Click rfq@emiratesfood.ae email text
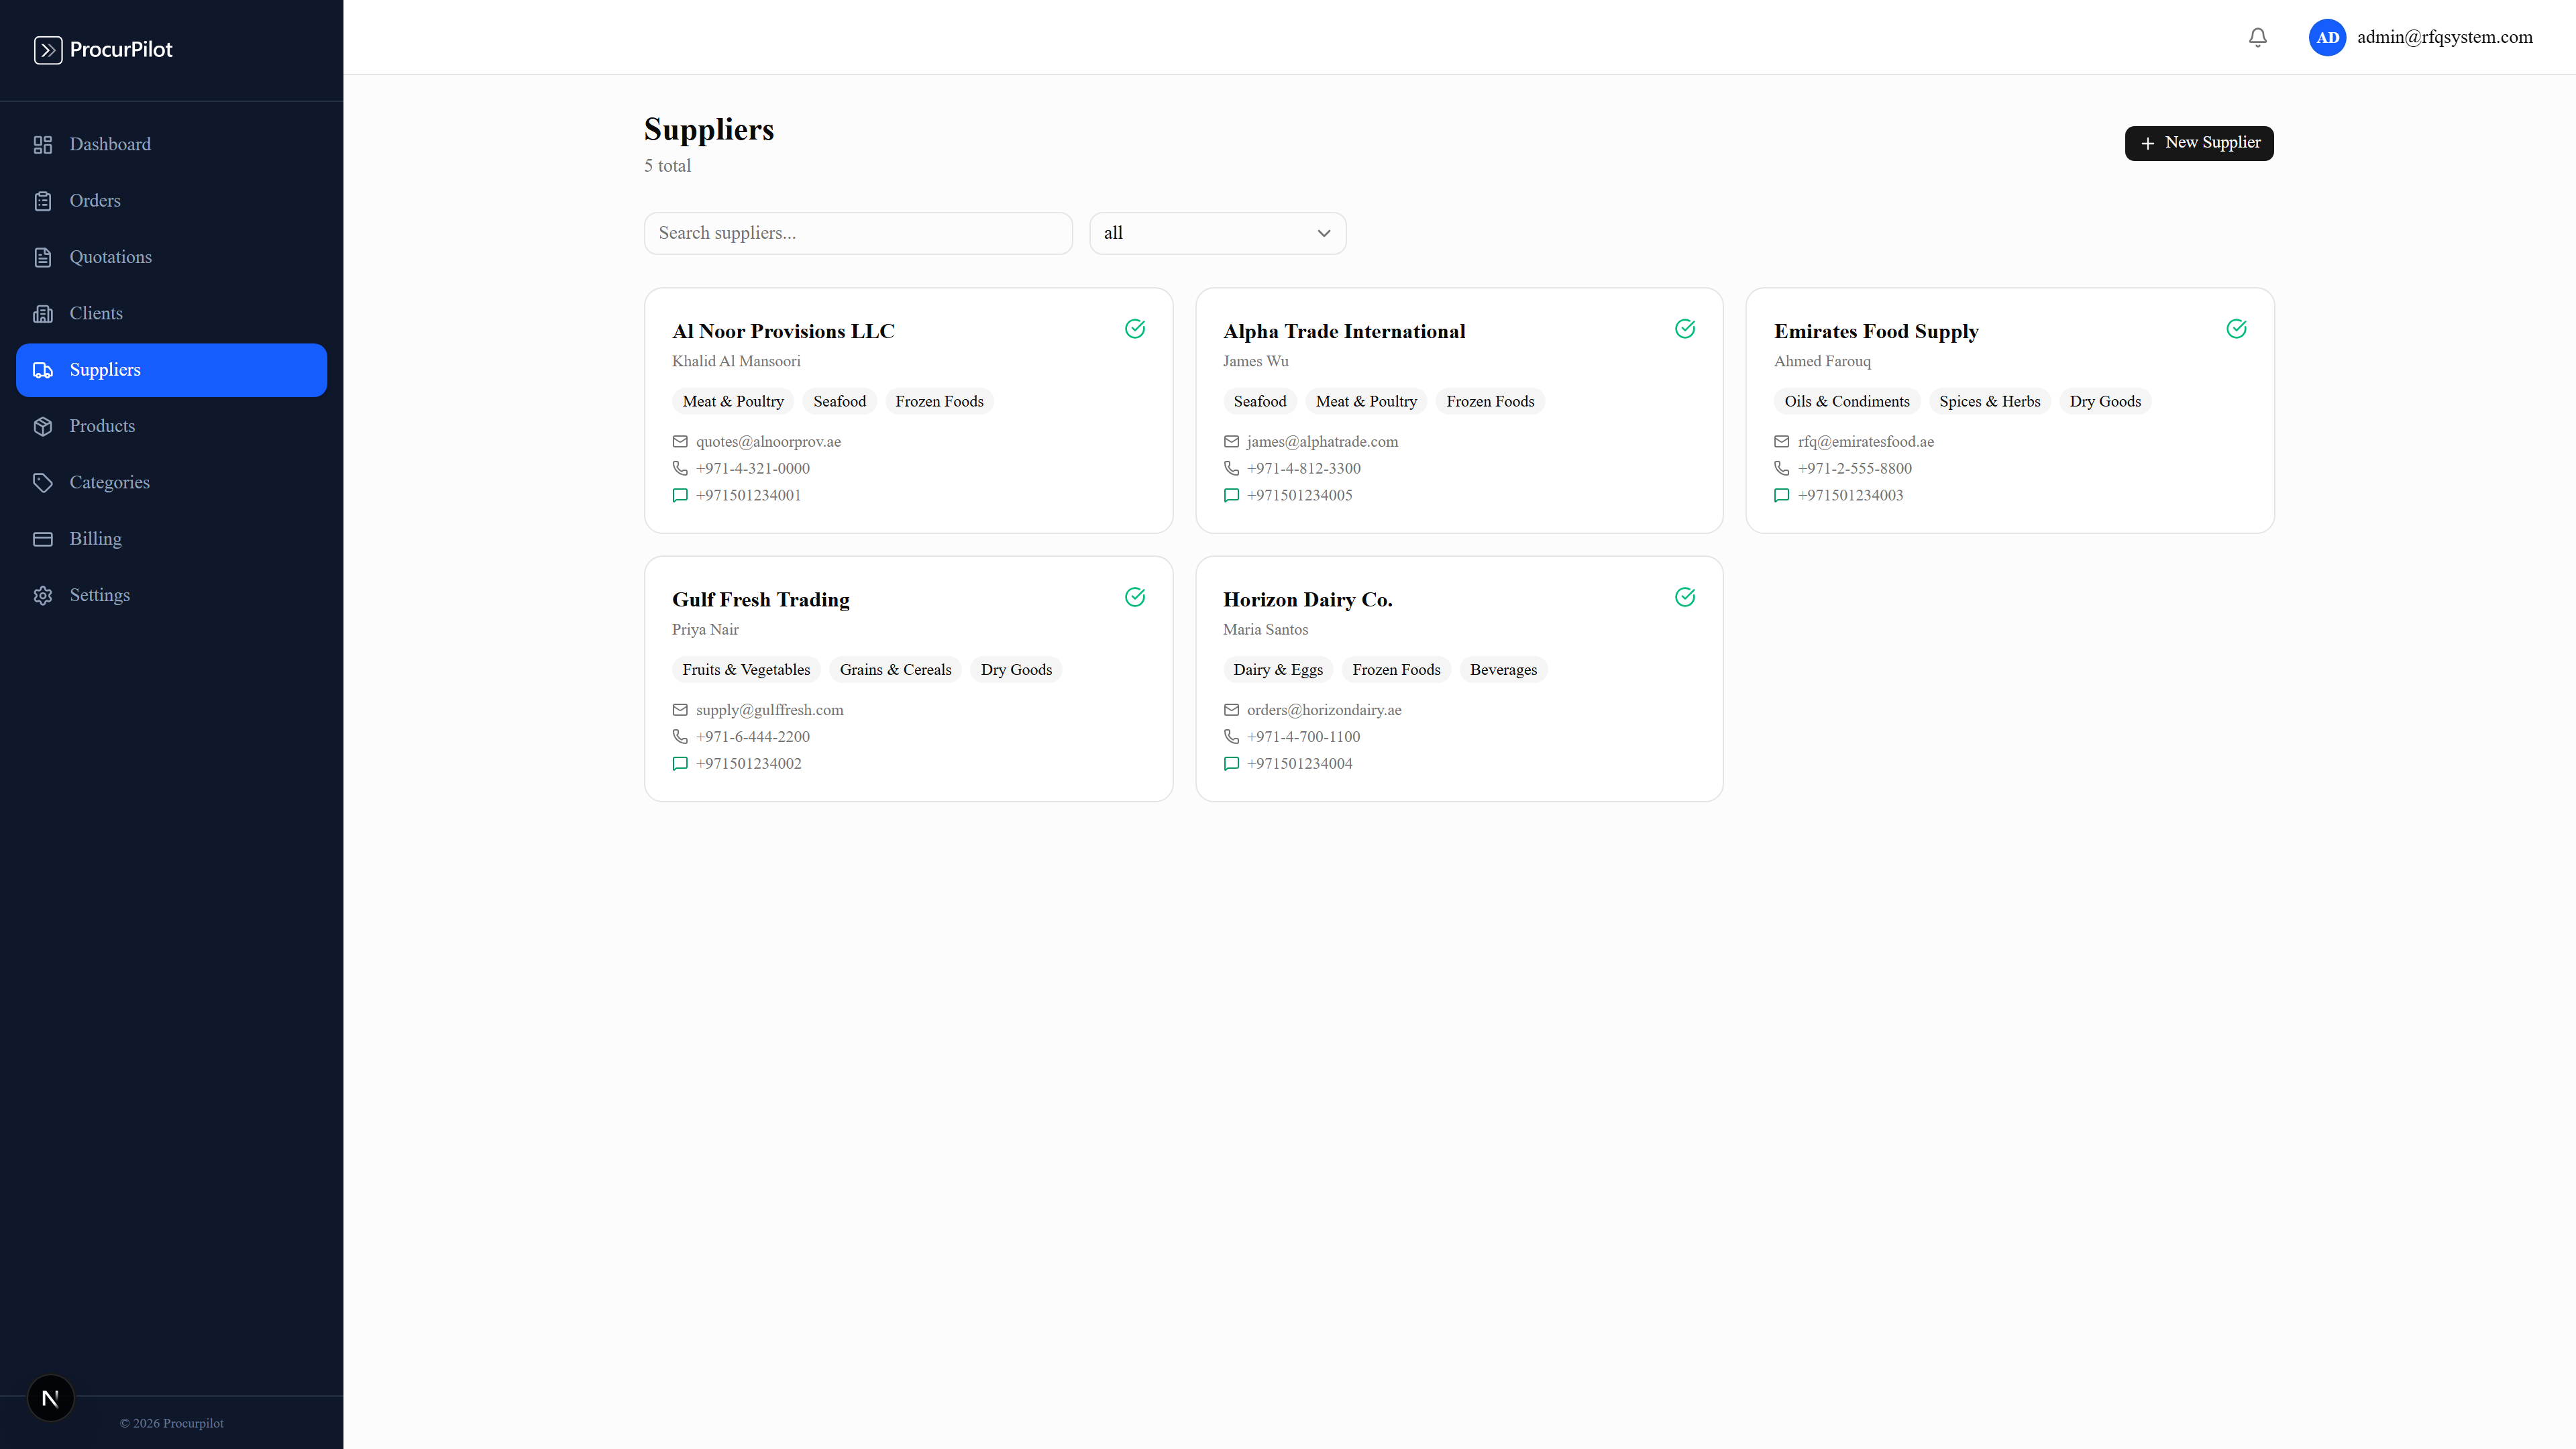 click(x=1865, y=442)
